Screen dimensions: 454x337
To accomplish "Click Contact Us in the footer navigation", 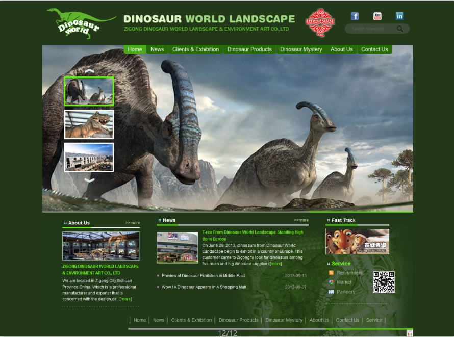I will pyautogui.click(x=347, y=320).
